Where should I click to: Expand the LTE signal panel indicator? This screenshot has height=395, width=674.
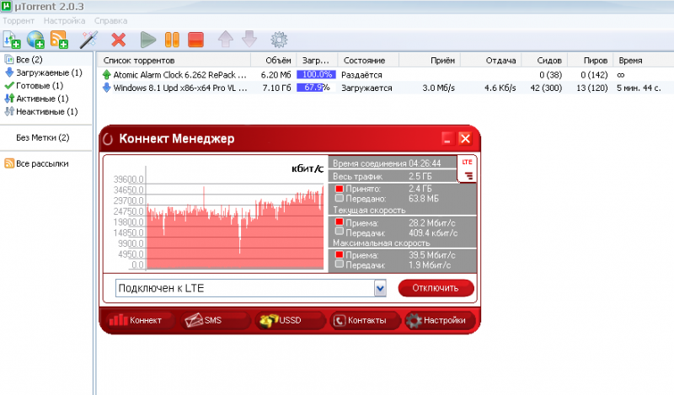[468, 168]
